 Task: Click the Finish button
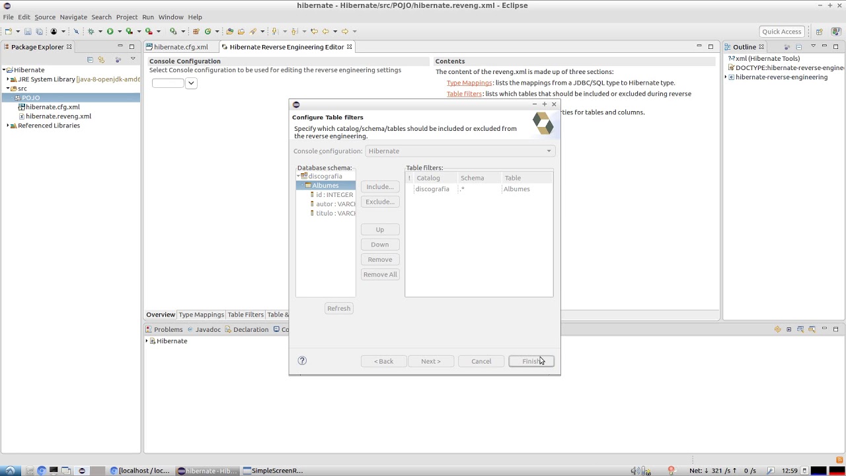(x=531, y=361)
